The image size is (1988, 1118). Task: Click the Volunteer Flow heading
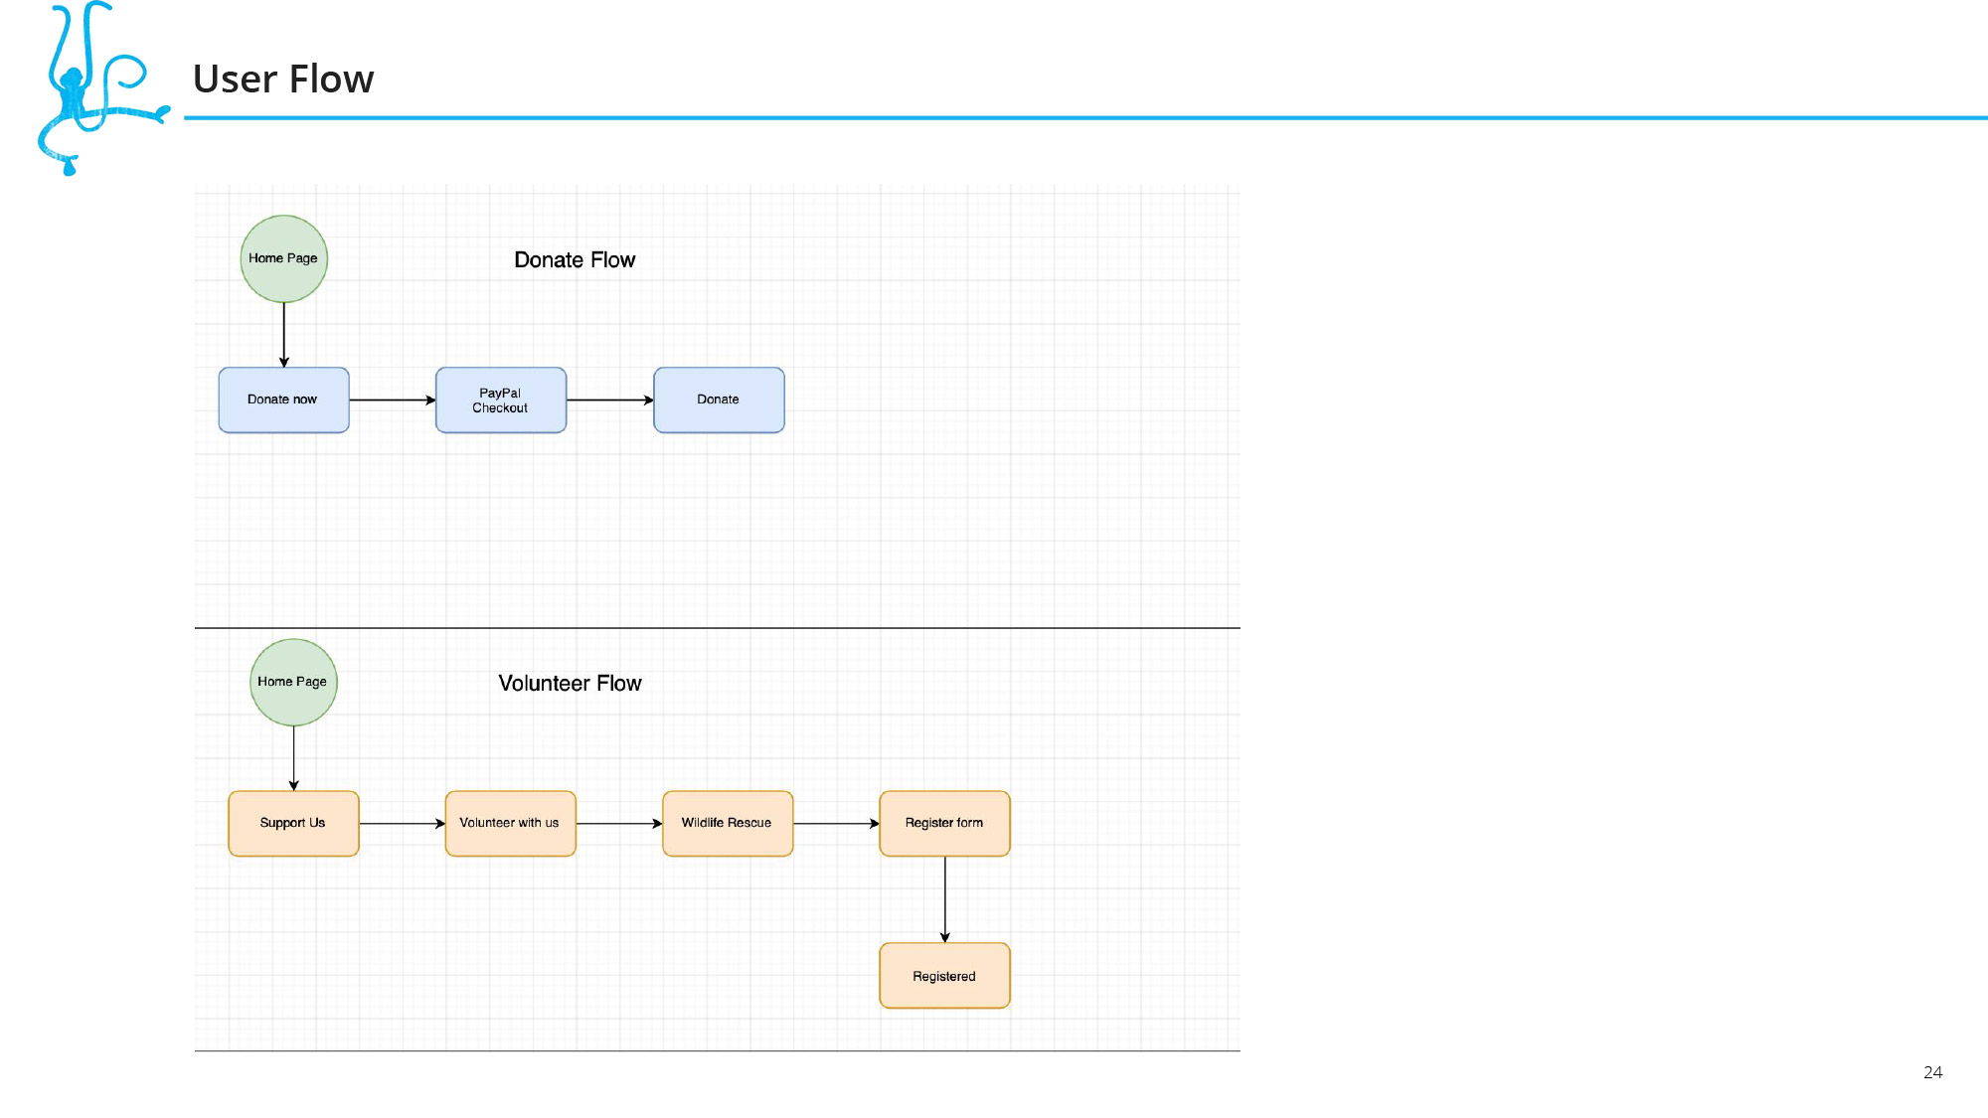571,684
